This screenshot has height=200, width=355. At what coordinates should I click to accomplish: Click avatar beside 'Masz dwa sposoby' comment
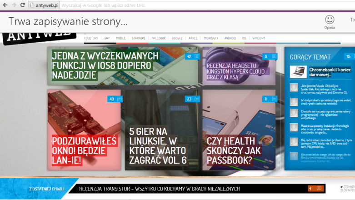(294, 128)
